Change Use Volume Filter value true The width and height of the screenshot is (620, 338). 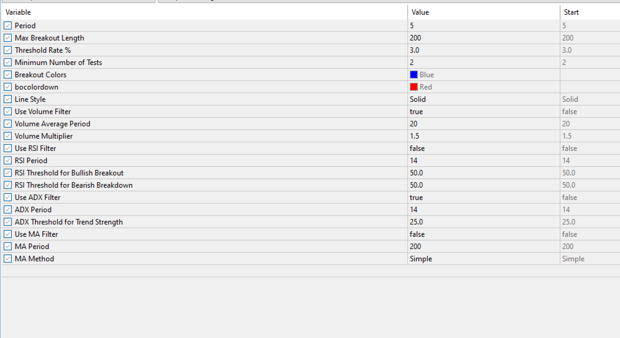coord(484,112)
